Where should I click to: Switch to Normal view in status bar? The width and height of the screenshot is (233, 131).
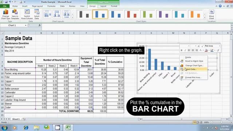pos(194,122)
